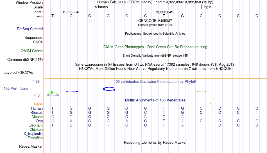
Task: Click the faded C starting the Mouse row
Action: 53,117
